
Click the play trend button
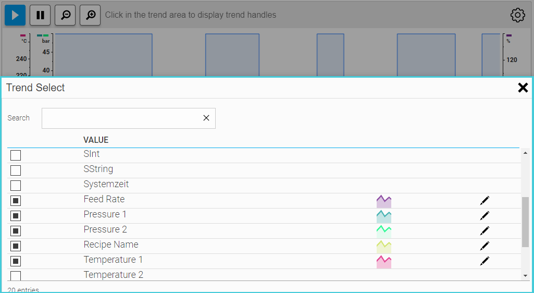15,15
